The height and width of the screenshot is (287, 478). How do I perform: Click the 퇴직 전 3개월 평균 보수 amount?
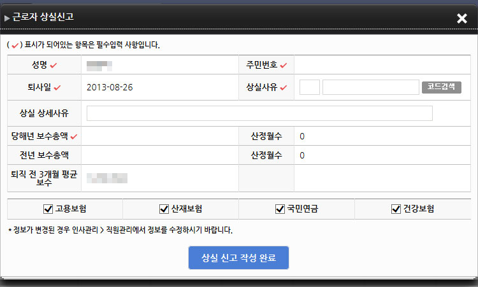(108, 178)
